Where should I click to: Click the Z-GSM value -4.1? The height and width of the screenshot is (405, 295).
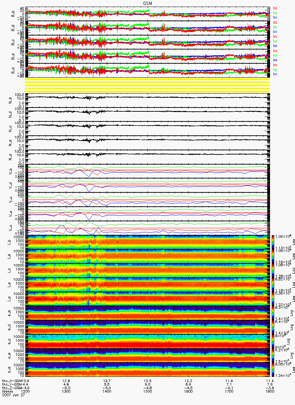tap(229, 388)
